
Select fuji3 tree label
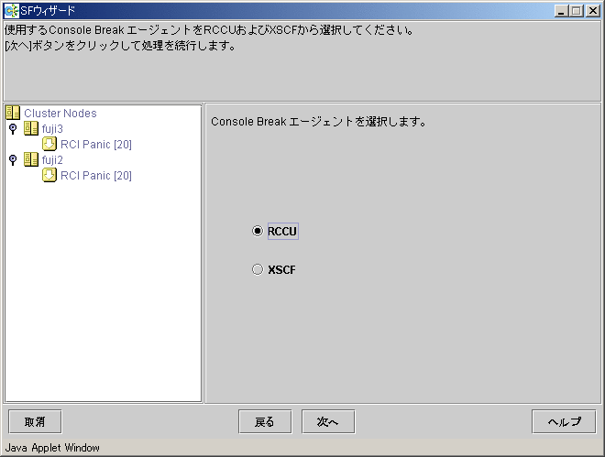pyautogui.click(x=52, y=129)
